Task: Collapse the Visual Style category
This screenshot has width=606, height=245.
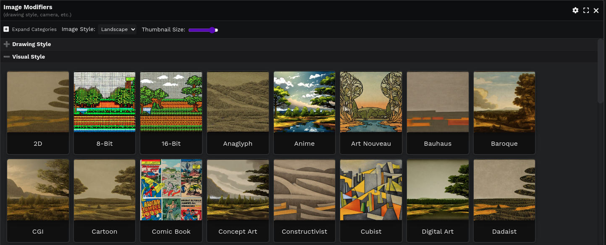Action: click(x=29, y=57)
